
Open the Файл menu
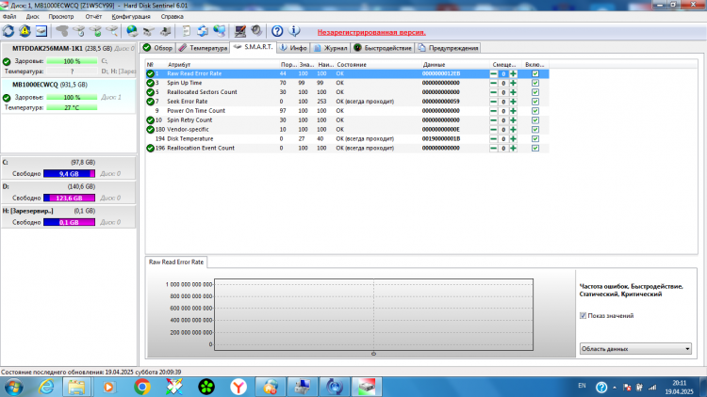(x=9, y=17)
